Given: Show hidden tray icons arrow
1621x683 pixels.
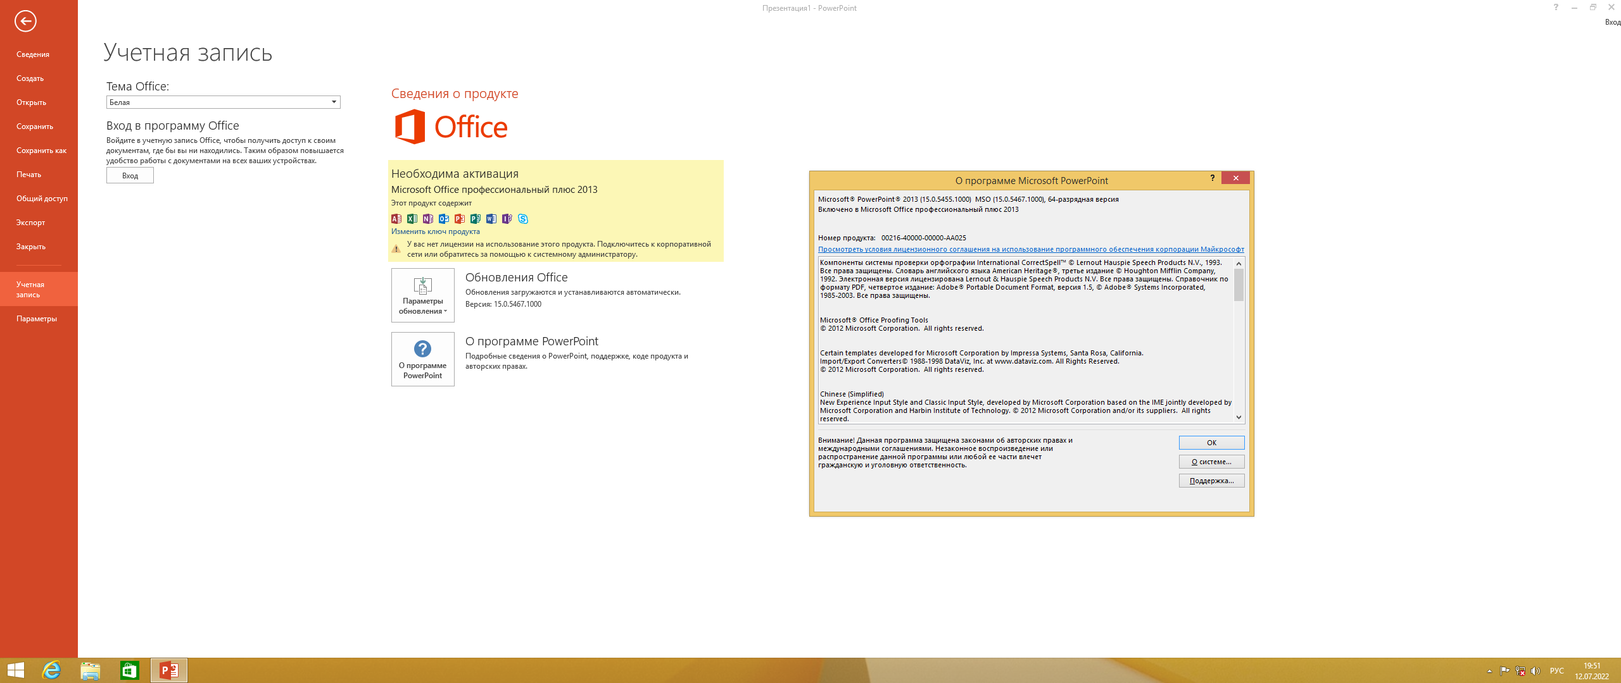Looking at the screenshot, I should point(1489,671).
